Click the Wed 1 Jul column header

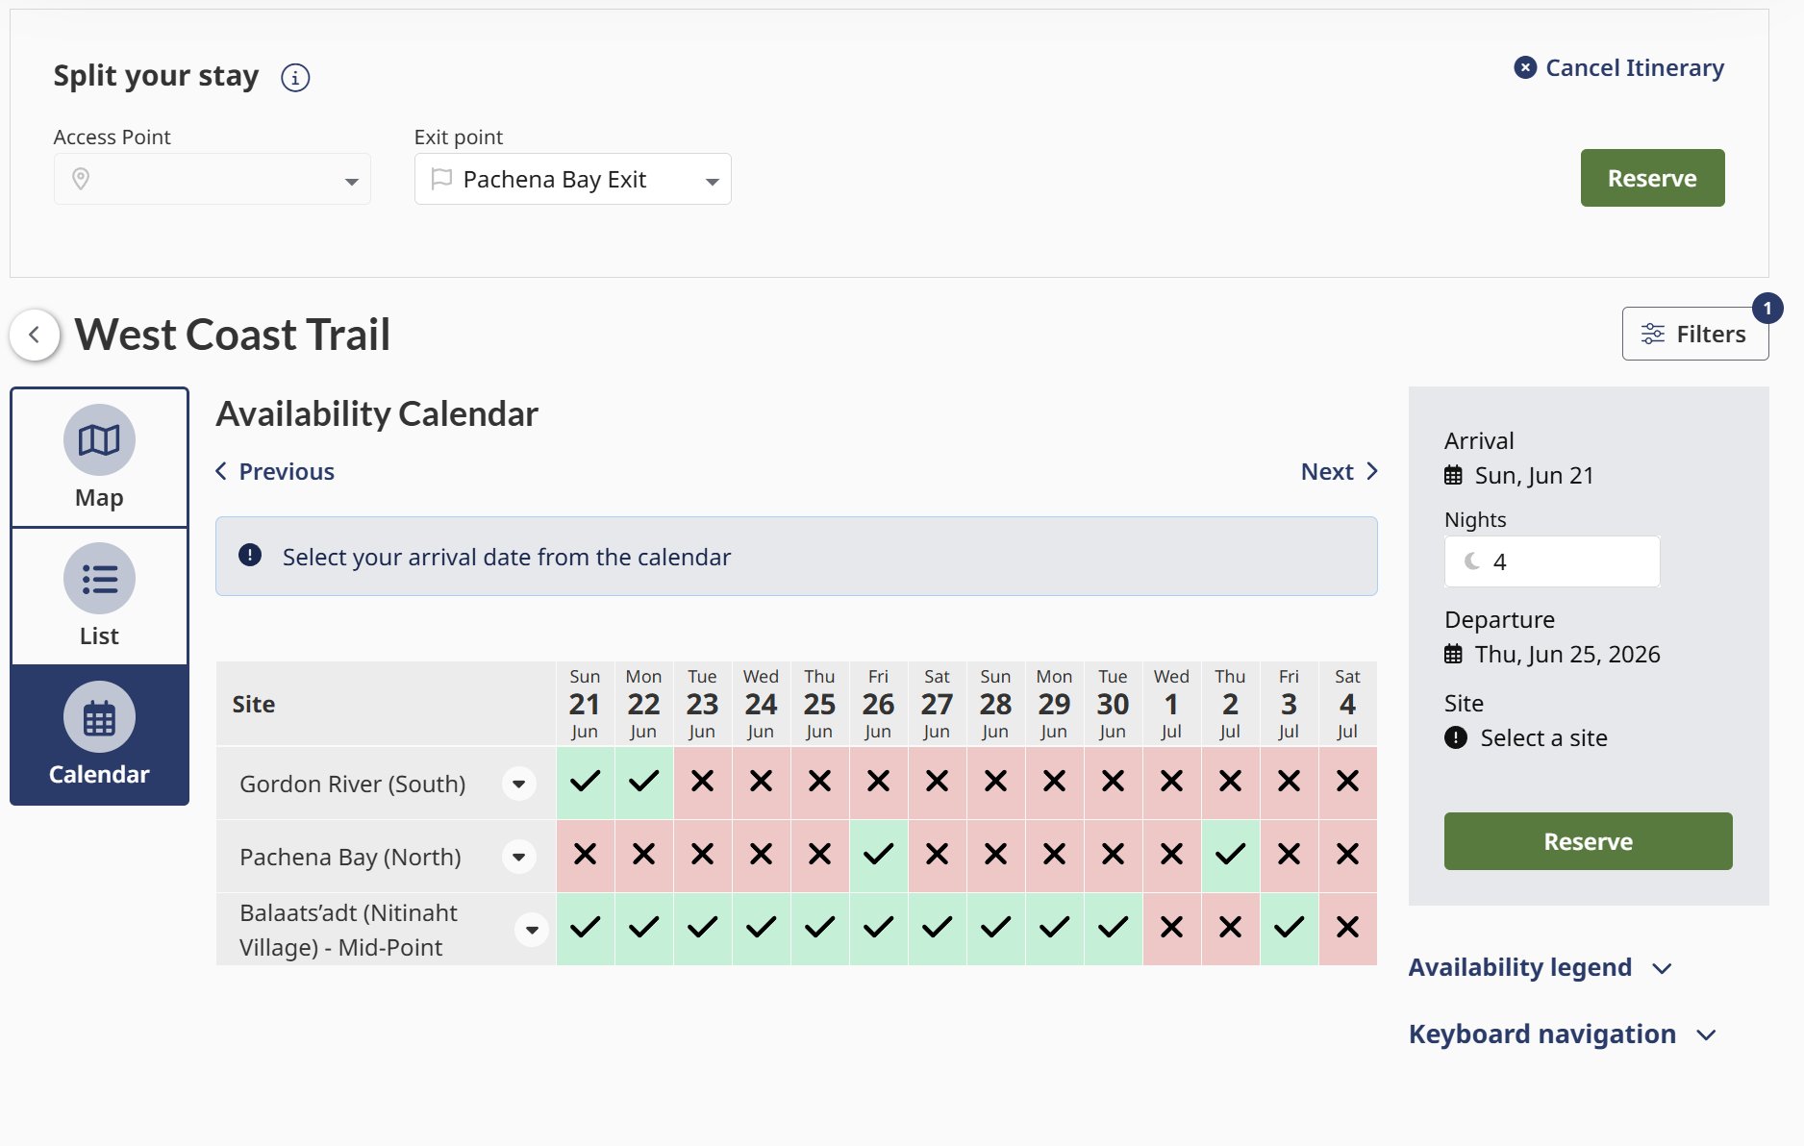(x=1171, y=704)
